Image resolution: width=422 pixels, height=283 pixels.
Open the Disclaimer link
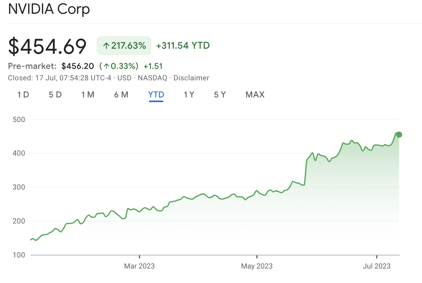(191, 78)
